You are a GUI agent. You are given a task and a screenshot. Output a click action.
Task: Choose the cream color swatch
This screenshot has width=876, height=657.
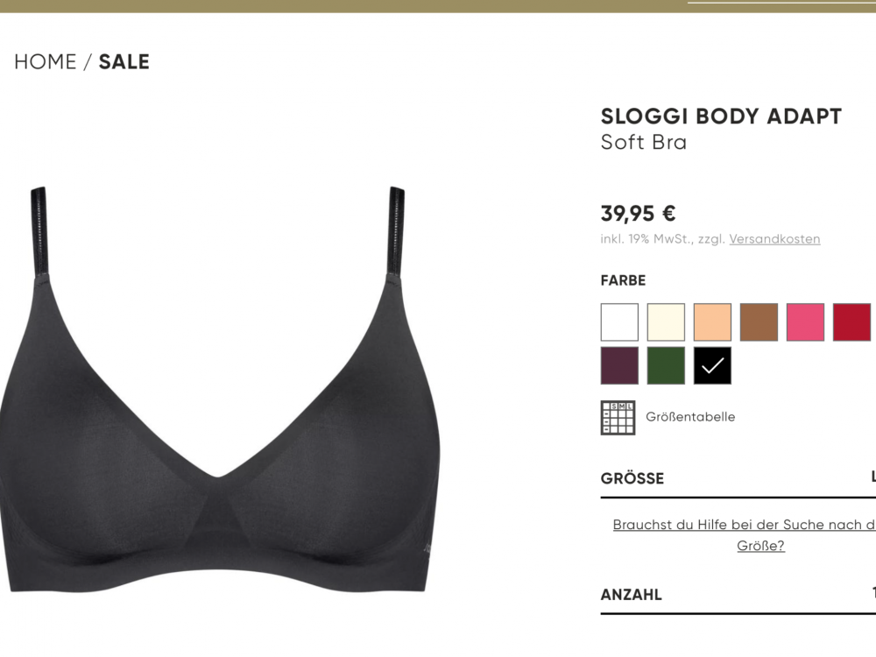666,322
